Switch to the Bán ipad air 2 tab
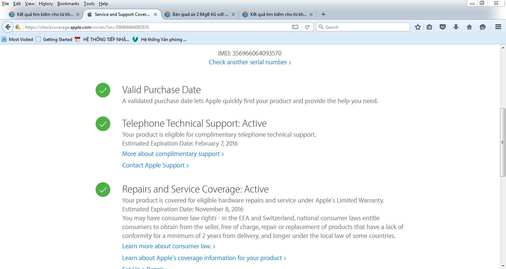The image size is (506, 269). coord(200,14)
